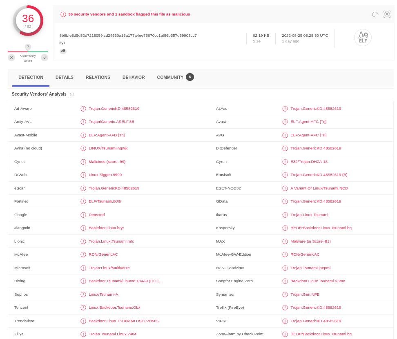Click Avira detection LINUX/Tsunami.nqwjx
This screenshot has width=397, height=339.
click(108, 148)
